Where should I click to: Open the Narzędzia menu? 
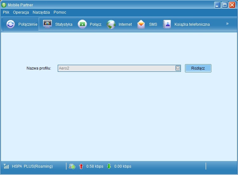click(41, 12)
